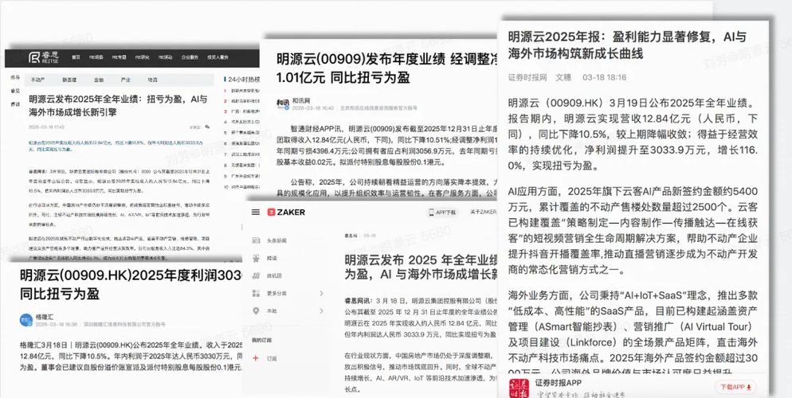
Task: Expand the 本地 chevron in ZAKER
Action: point(321,310)
